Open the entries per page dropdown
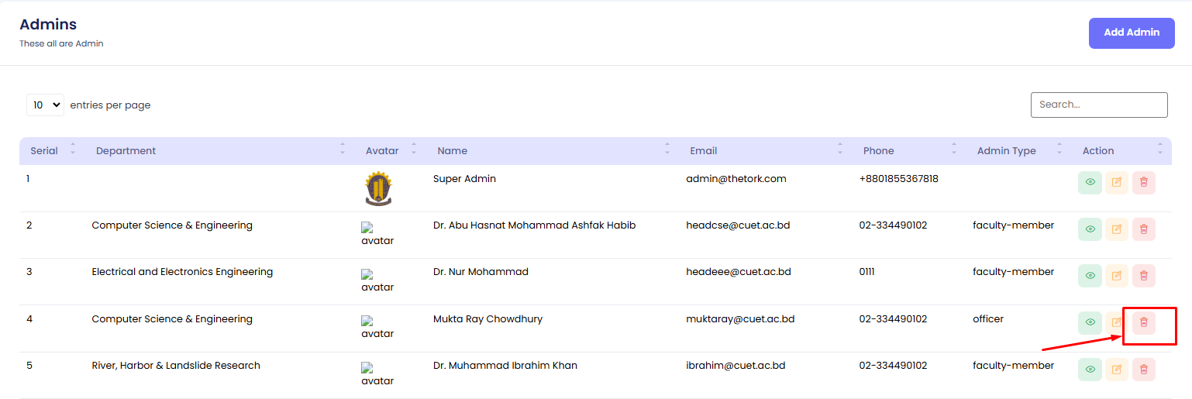1192x399 pixels. tap(45, 105)
